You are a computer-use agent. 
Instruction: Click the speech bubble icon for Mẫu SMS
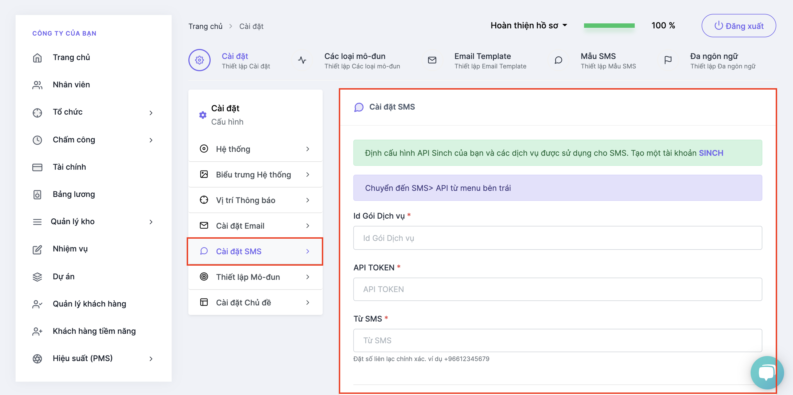(558, 60)
